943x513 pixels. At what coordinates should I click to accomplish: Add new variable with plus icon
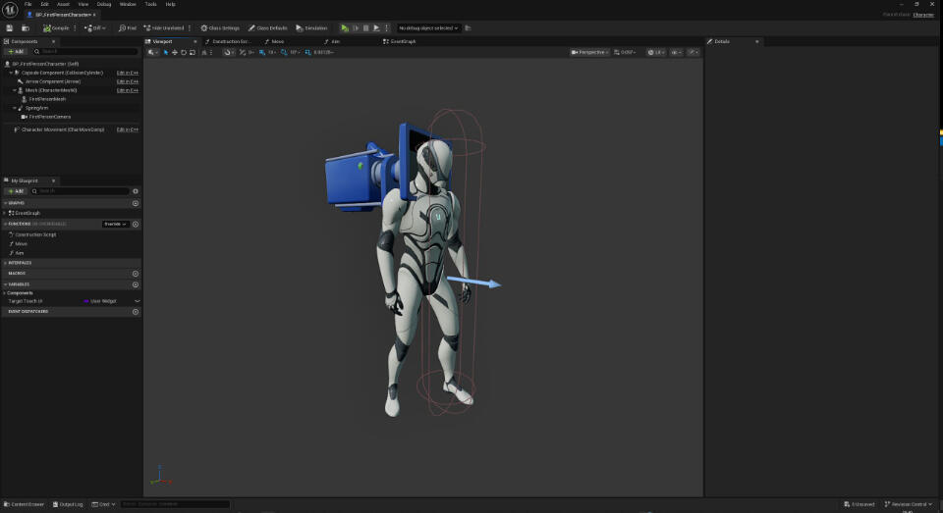pyautogui.click(x=136, y=284)
